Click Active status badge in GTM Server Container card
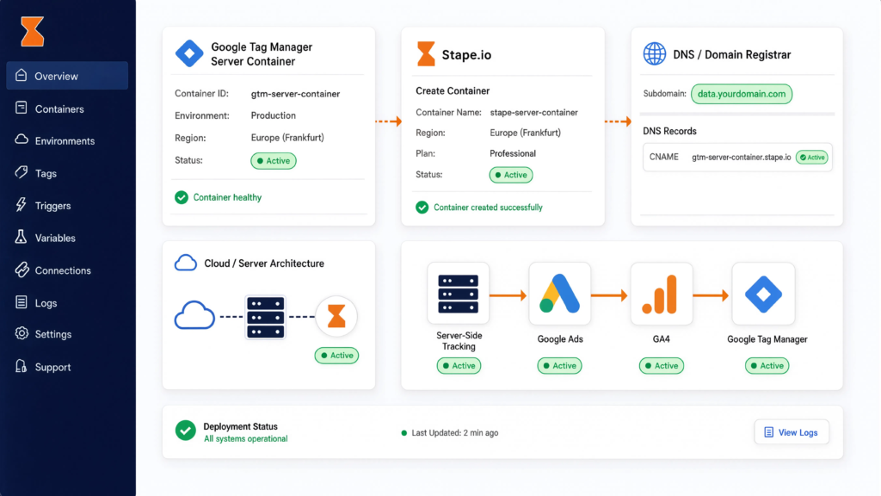Viewport: 881px width, 496px height. [274, 161]
